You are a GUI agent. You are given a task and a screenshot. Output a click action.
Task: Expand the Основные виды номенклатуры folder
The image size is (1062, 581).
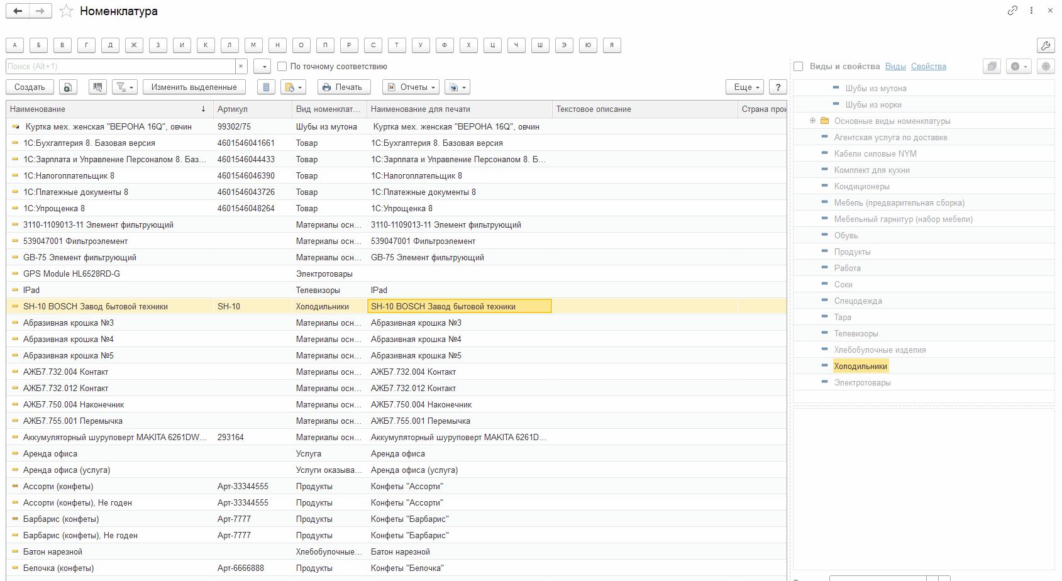[x=812, y=121]
